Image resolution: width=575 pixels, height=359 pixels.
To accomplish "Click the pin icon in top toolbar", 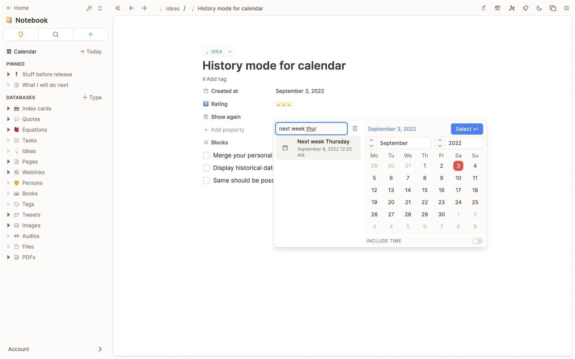I will click(x=525, y=8).
